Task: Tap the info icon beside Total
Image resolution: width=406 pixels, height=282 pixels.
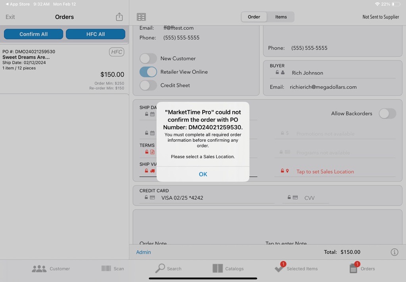Action: point(395,252)
